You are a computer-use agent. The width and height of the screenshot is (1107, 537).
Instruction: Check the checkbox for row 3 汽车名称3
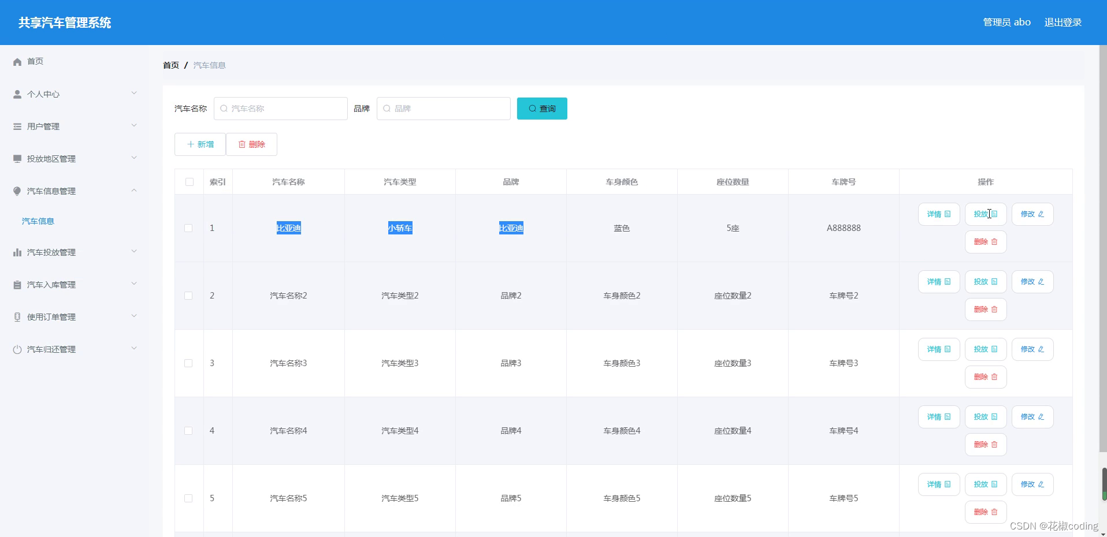pos(188,363)
